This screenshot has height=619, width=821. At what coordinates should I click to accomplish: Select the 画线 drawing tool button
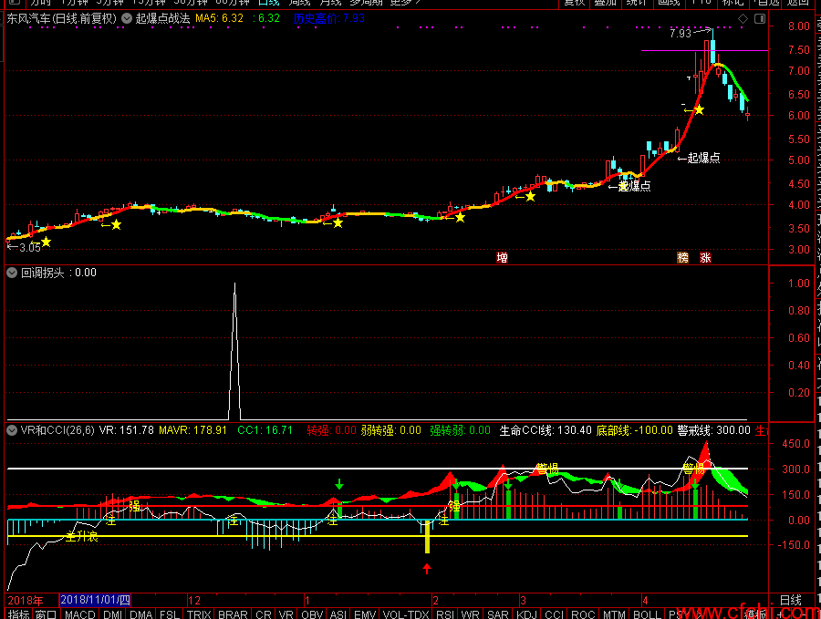pyautogui.click(x=669, y=3)
